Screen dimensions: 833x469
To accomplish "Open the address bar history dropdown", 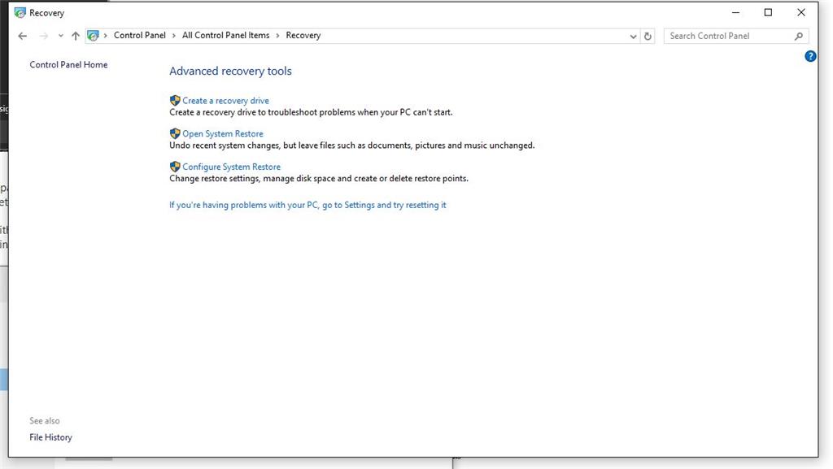I will tap(633, 36).
